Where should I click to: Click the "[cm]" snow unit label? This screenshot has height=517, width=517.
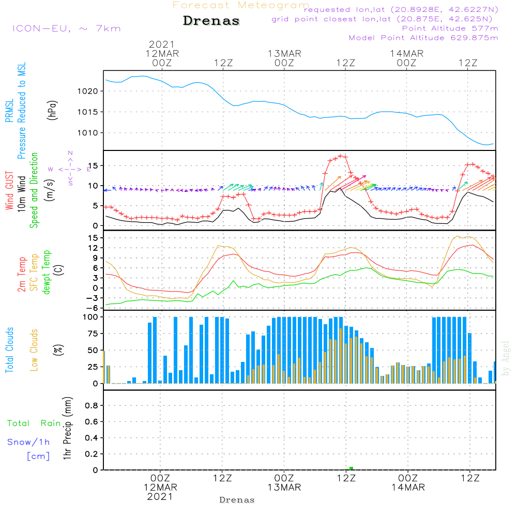click(38, 457)
